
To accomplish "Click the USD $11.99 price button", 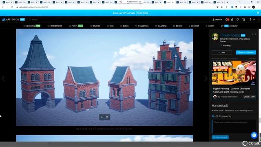I will 249,97.
